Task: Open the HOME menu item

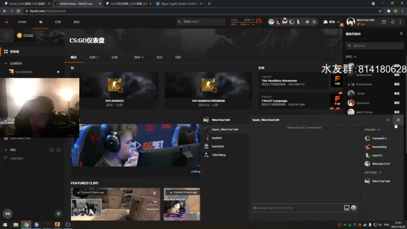Action: [22, 22]
